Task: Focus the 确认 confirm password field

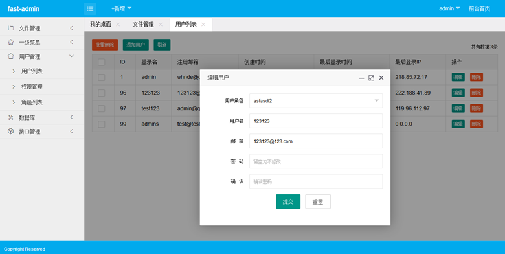Action: [316, 181]
